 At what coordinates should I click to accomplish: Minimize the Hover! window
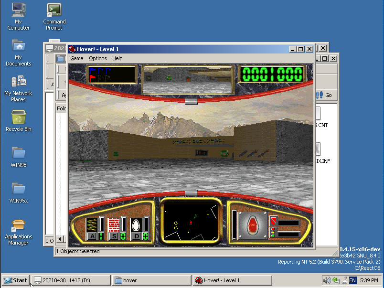tap(292, 49)
